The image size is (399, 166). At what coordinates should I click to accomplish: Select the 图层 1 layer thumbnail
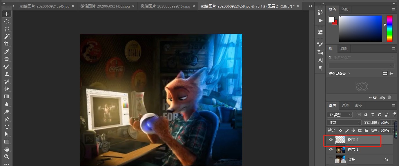[x=341, y=150]
